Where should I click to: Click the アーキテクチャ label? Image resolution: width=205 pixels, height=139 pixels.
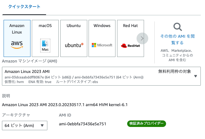16,115
